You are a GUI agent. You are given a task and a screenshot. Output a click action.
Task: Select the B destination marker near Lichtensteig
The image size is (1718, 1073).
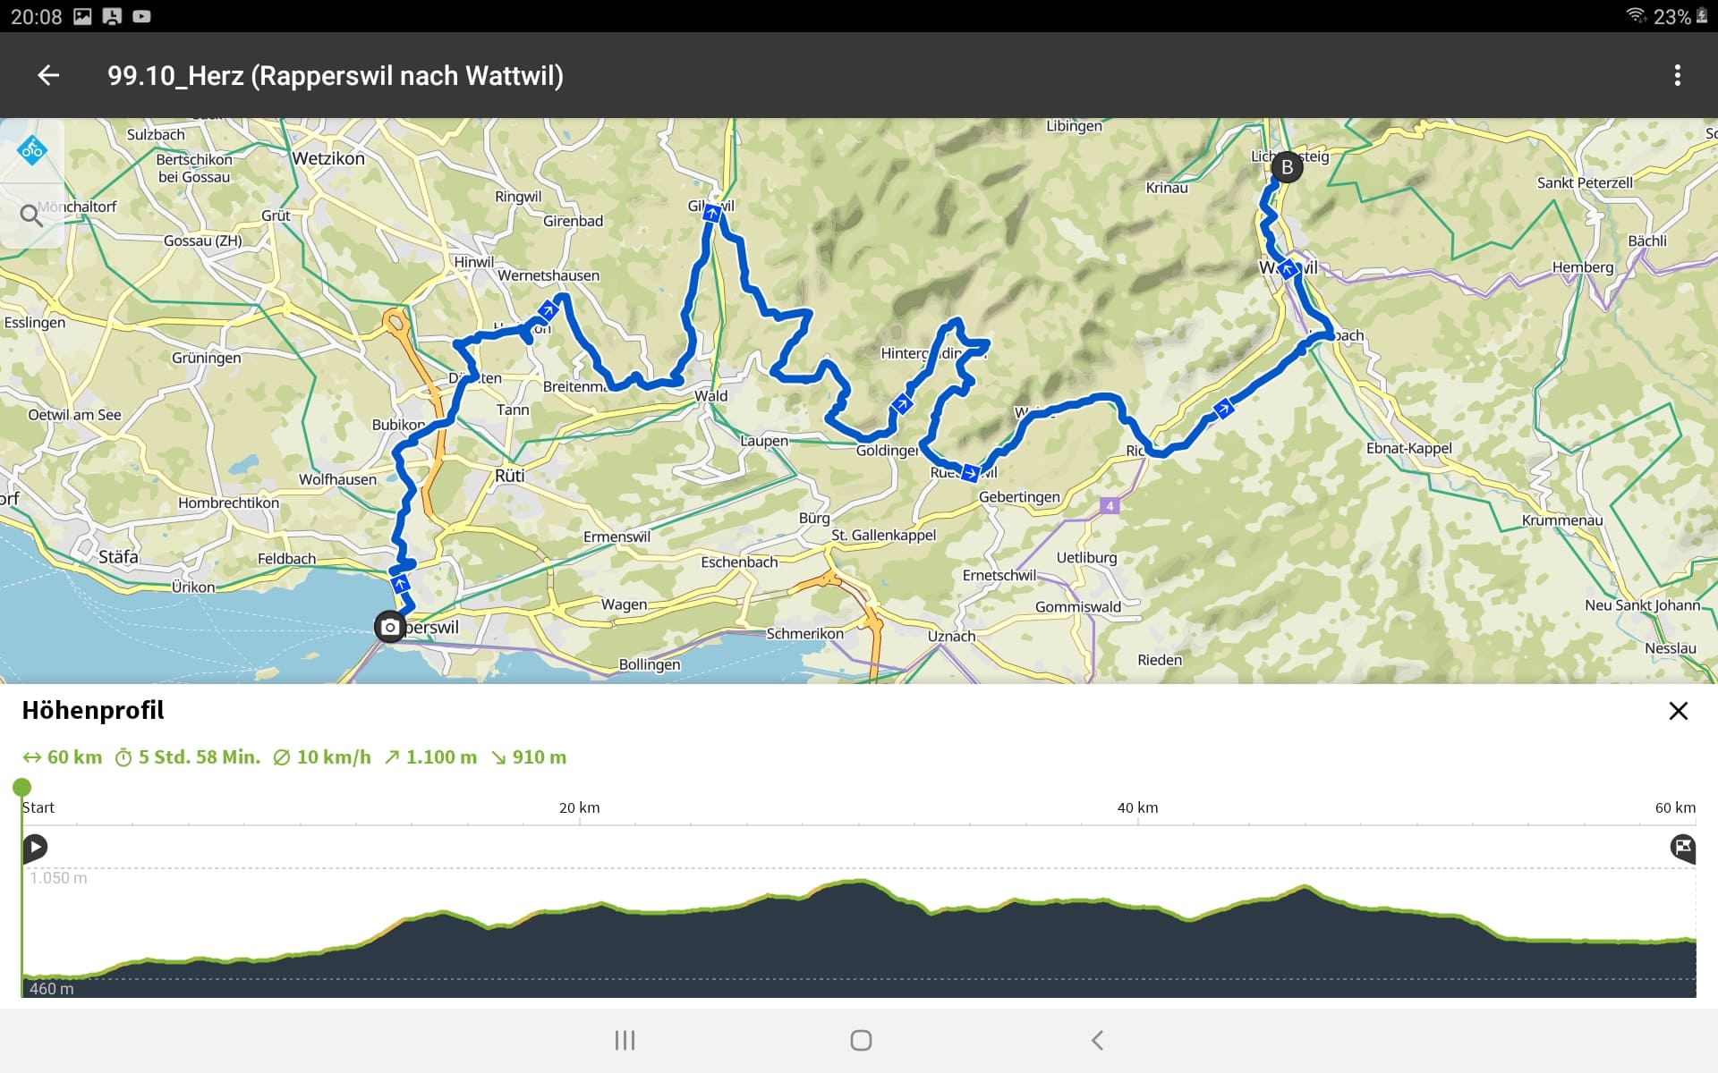click(x=1287, y=167)
